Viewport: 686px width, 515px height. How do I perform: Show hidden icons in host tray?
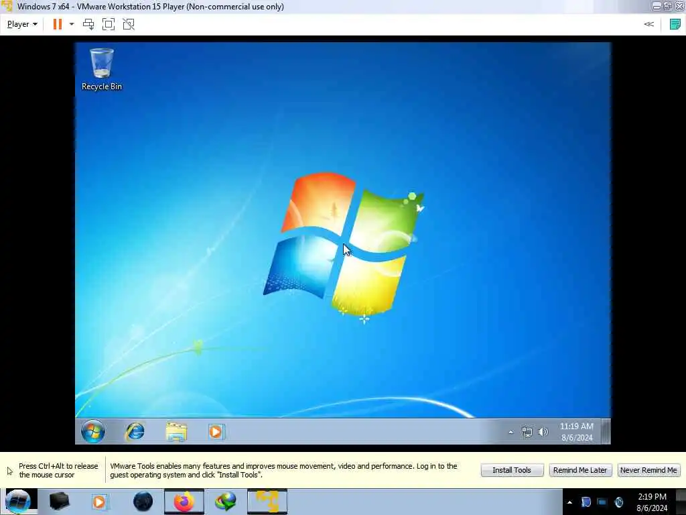tap(569, 502)
